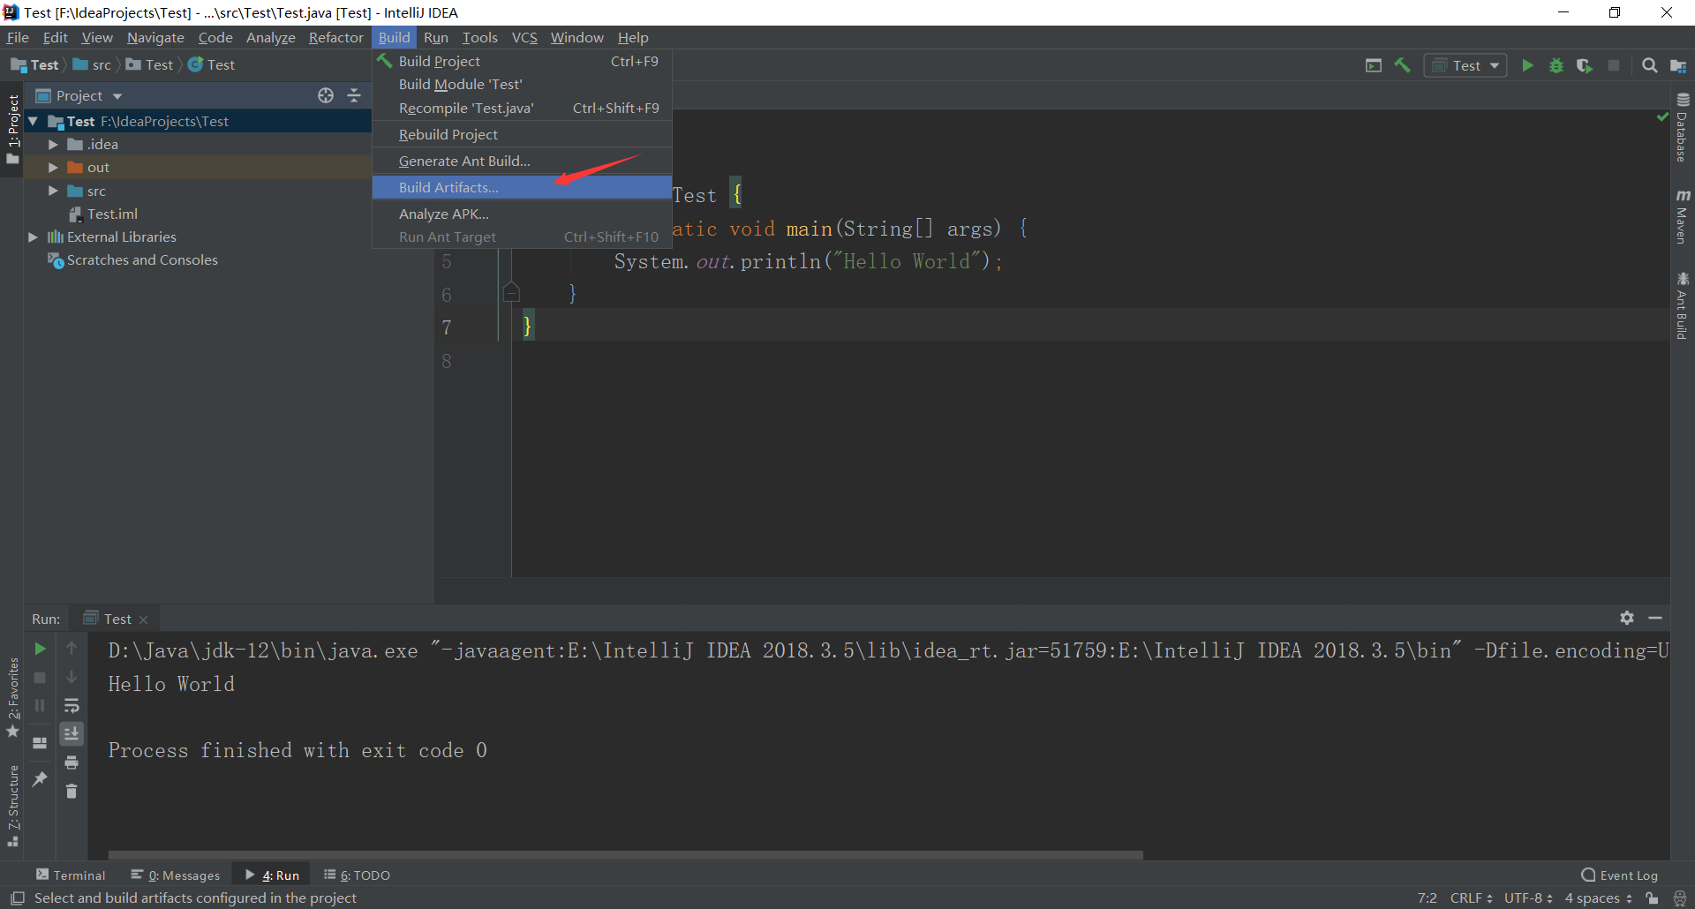Hide the Run panel with minus icon

[x=1655, y=618]
